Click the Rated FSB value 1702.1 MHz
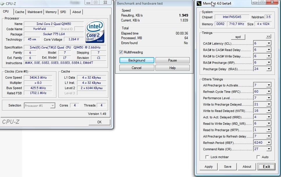 coord(38,93)
